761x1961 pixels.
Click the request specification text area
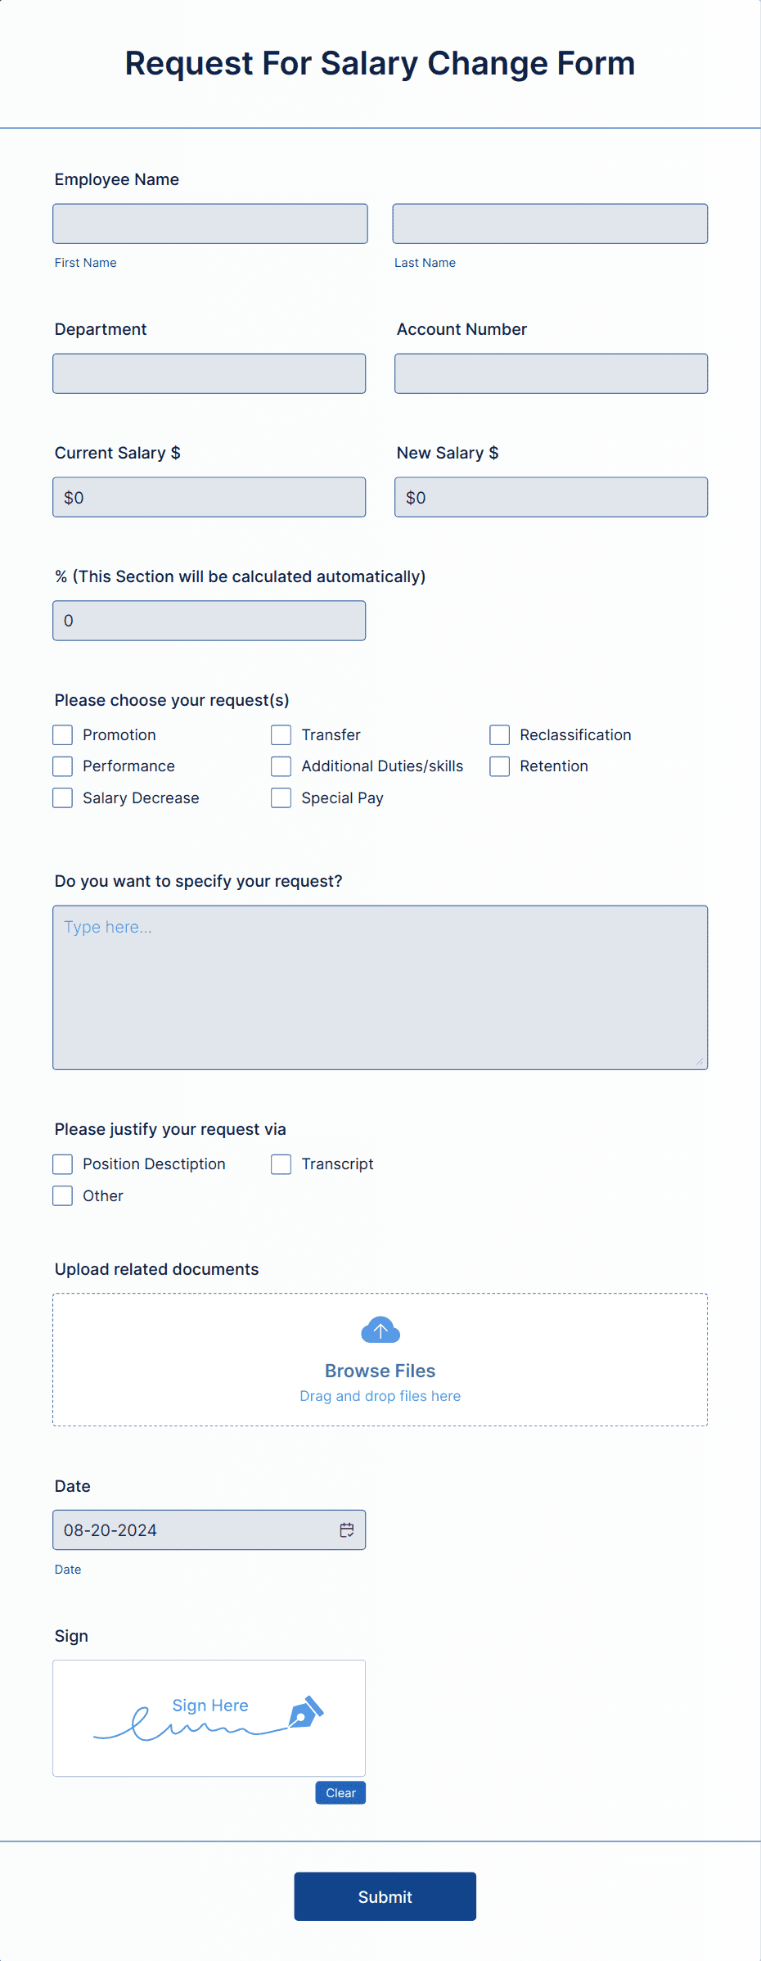tap(380, 987)
